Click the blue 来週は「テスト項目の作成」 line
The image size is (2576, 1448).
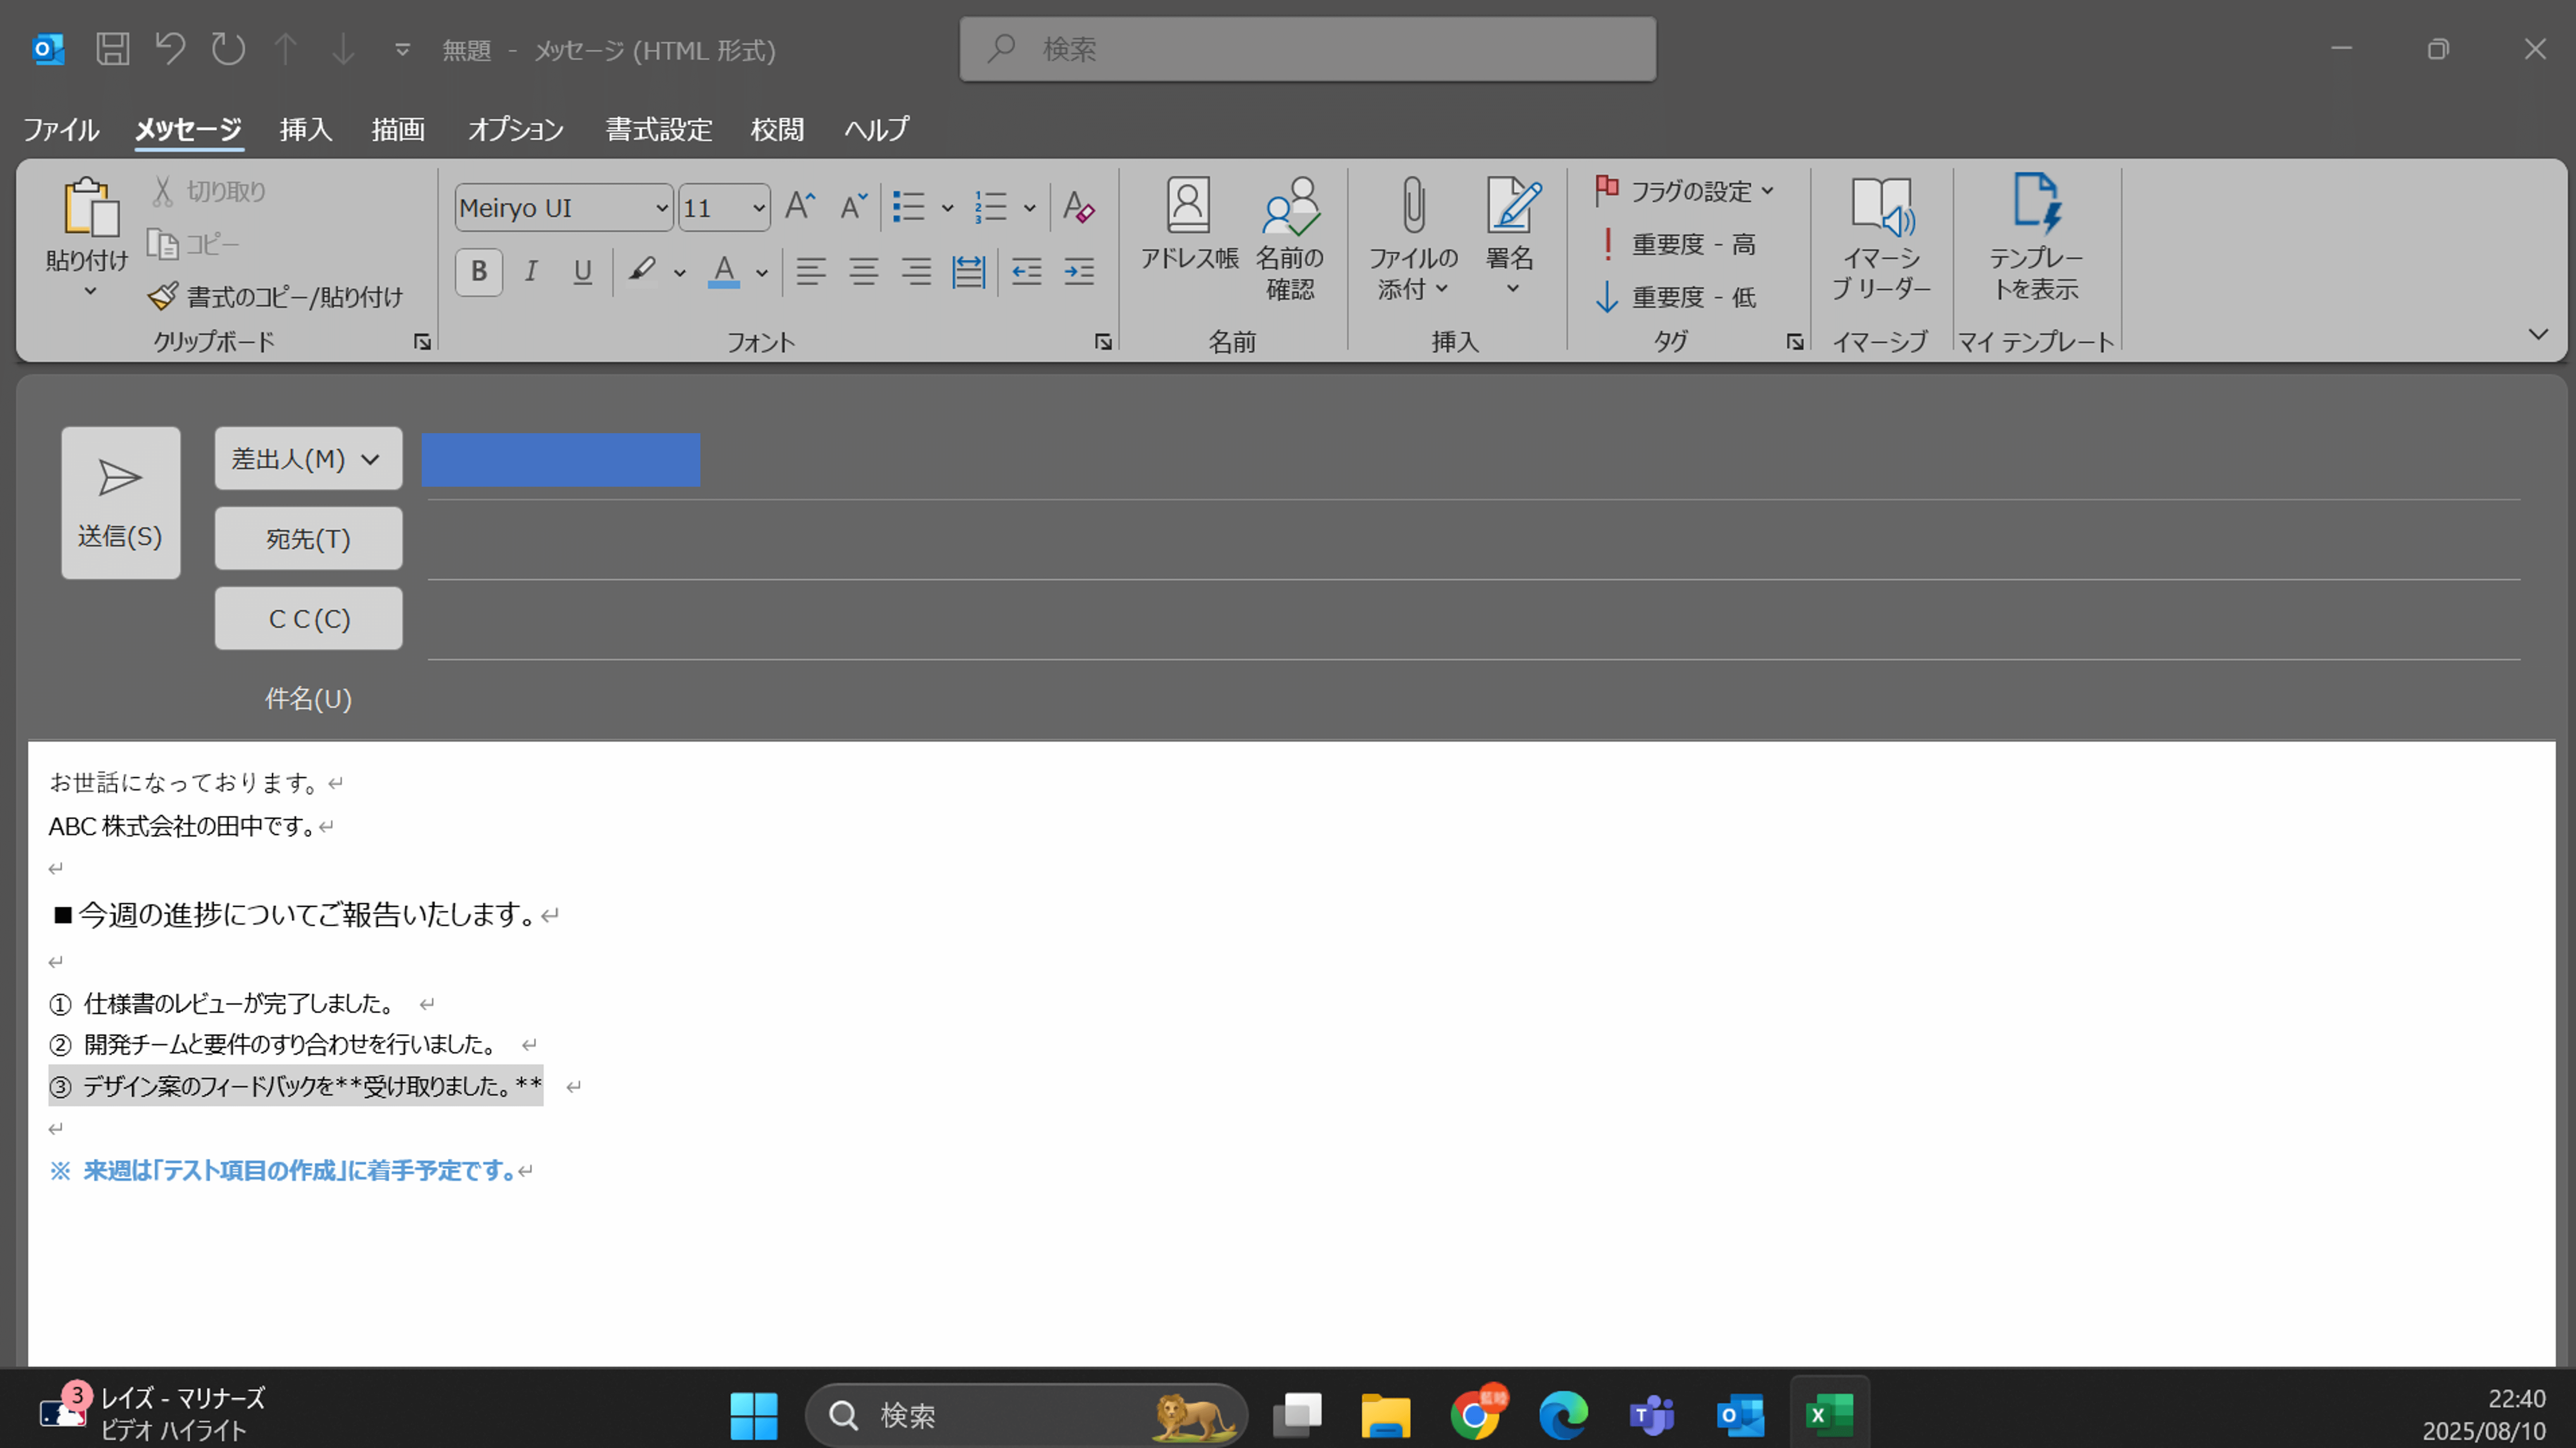283,1170
